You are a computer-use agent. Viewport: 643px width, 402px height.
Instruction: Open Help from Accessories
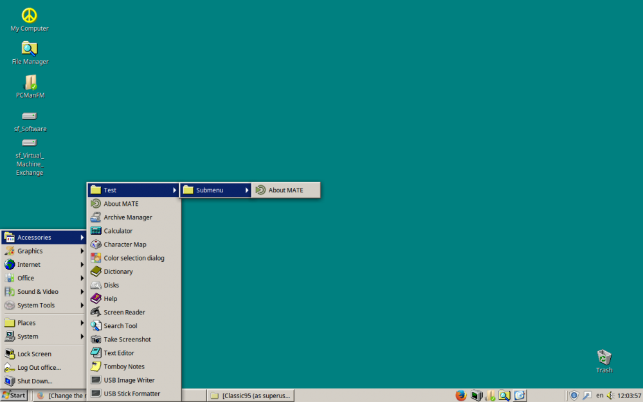coord(134,298)
